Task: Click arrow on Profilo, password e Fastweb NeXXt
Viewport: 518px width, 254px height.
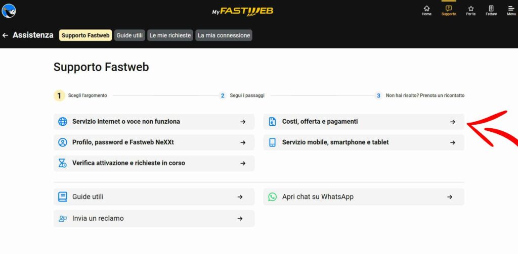Action: coord(243,142)
